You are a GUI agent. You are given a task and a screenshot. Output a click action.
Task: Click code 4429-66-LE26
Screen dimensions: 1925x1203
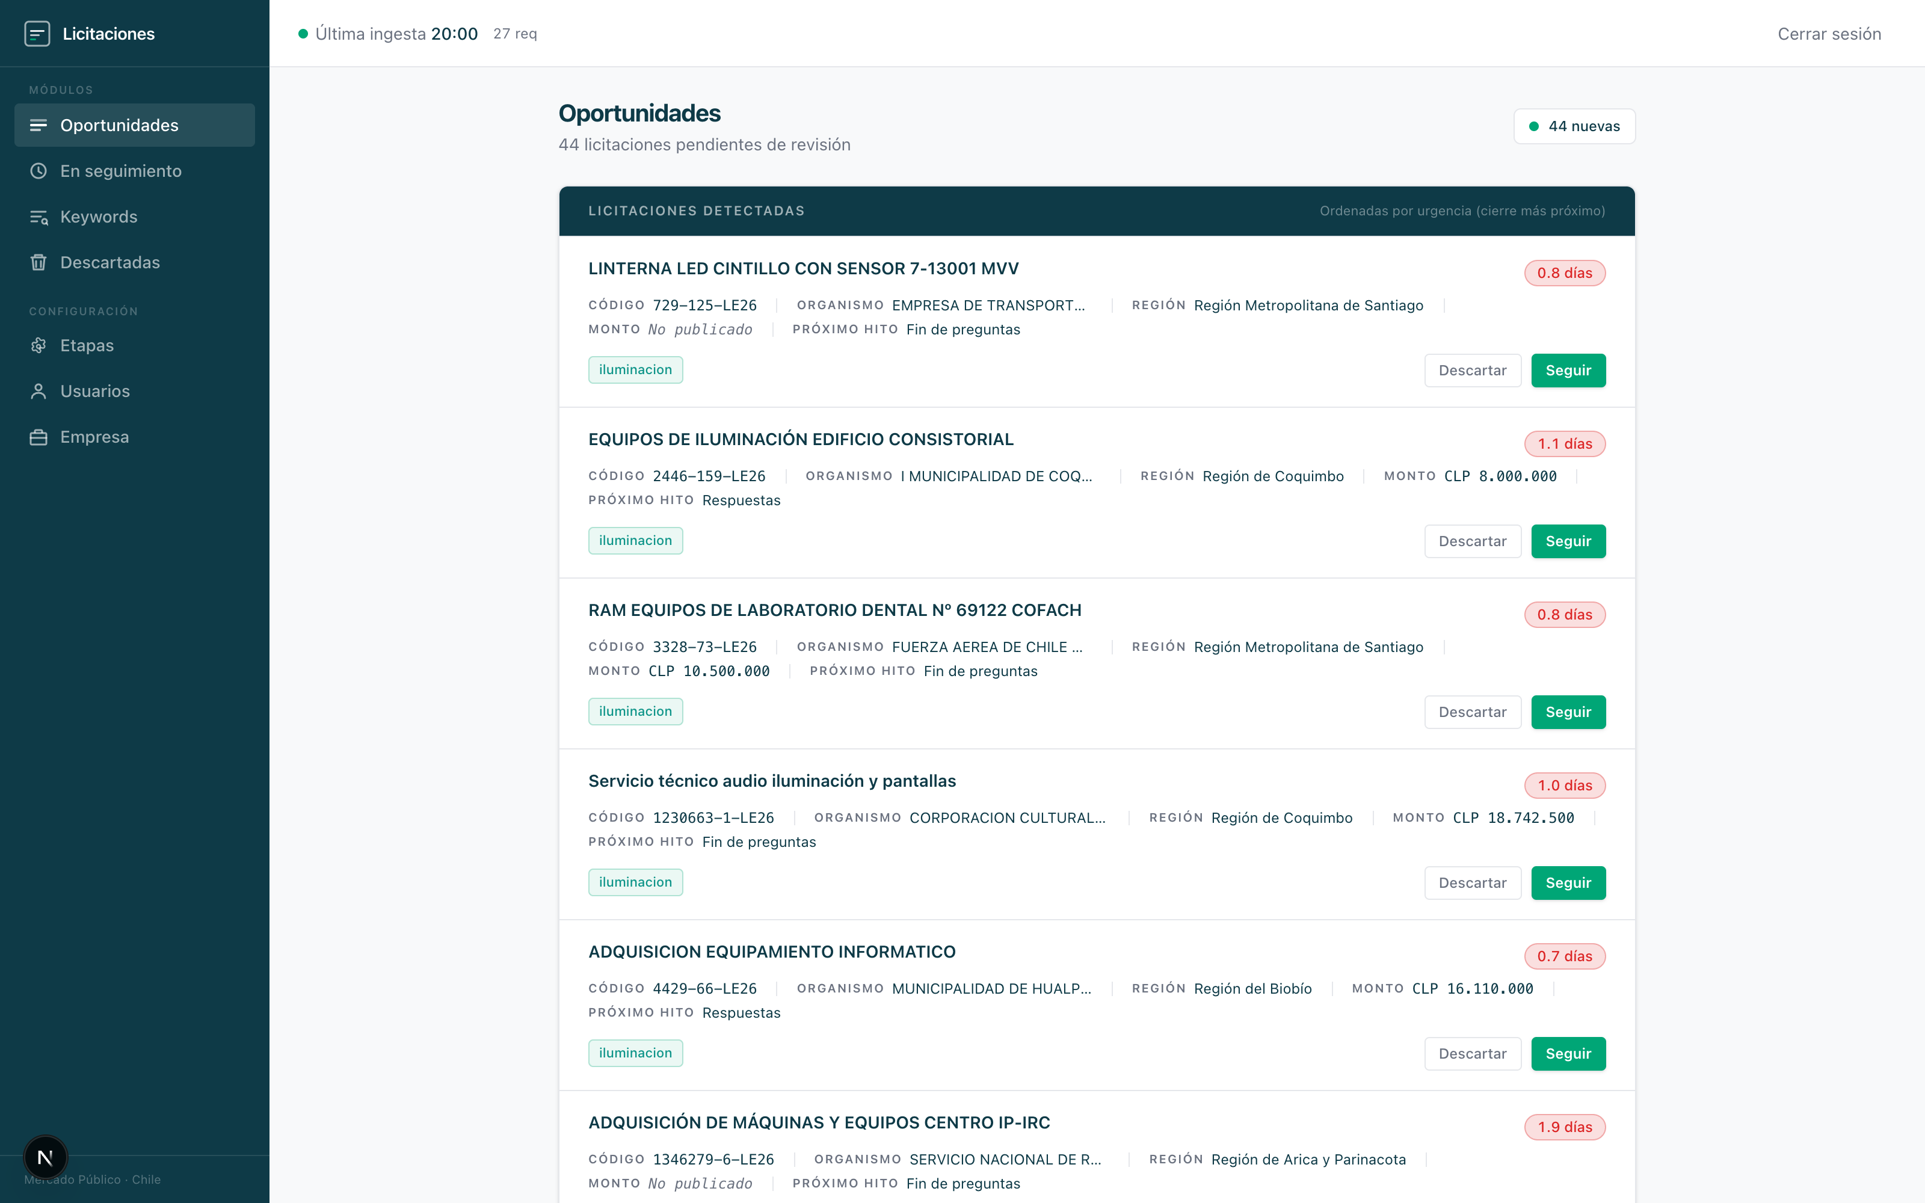coord(704,988)
